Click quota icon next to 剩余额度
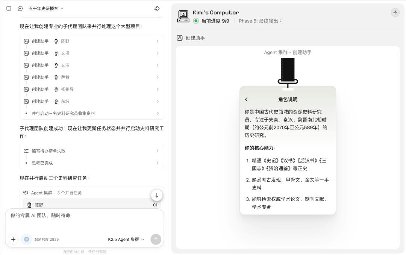This screenshot has height=255, width=406. (x=26, y=239)
